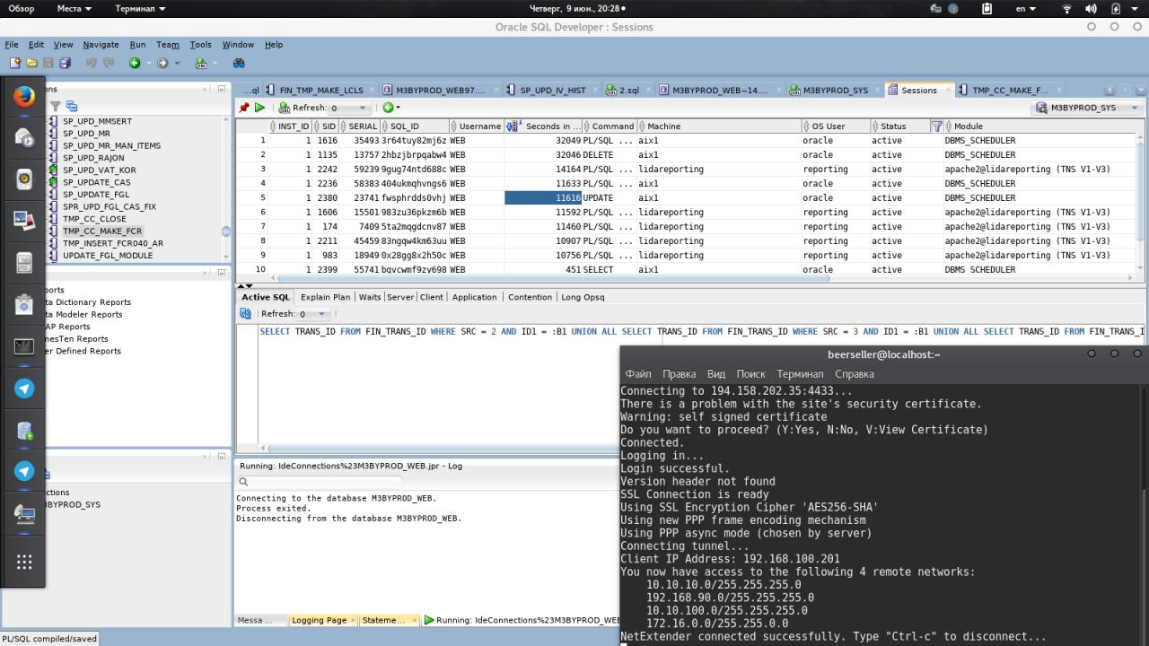
Task: Toggle sort on Seconds in Wait column
Action: pos(548,127)
